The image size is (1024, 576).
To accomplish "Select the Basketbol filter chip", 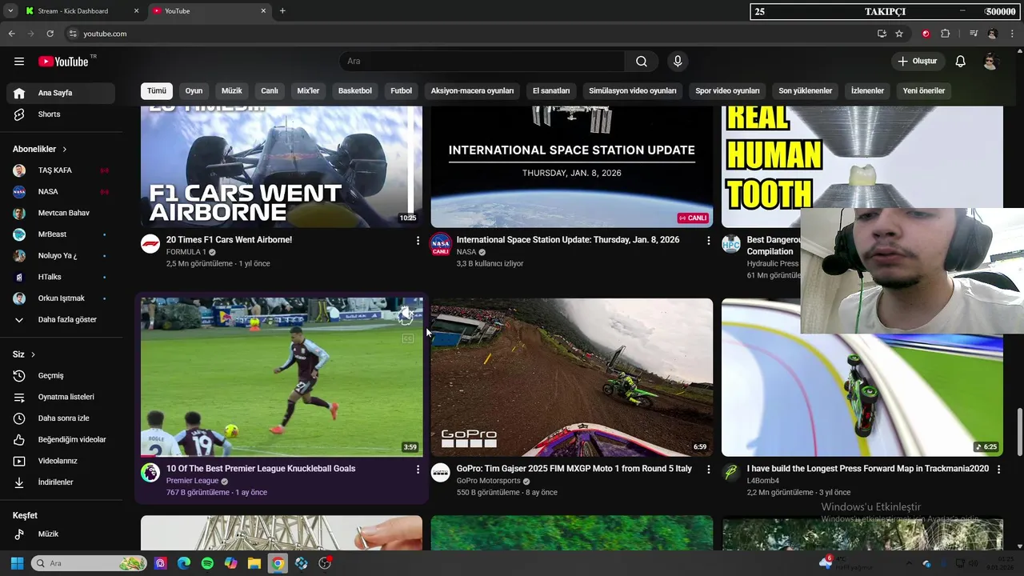I will click(354, 91).
